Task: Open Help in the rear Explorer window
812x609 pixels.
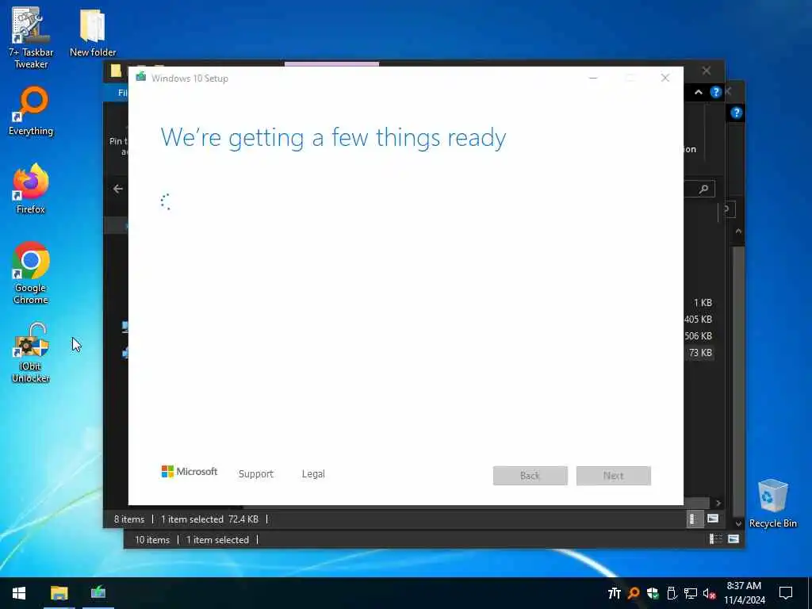Action: coord(737,113)
